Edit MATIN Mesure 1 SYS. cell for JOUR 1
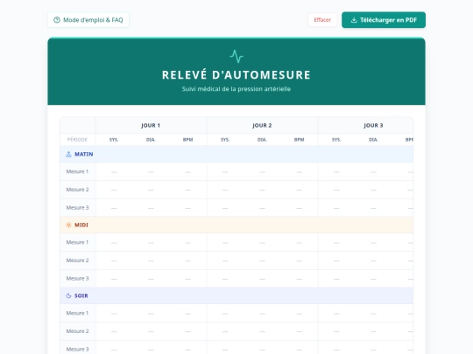473x354 pixels. coord(114,172)
